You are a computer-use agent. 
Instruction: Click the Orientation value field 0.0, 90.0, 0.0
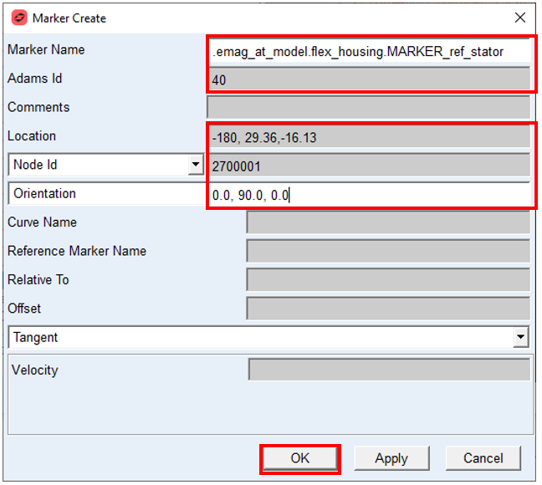coord(370,194)
